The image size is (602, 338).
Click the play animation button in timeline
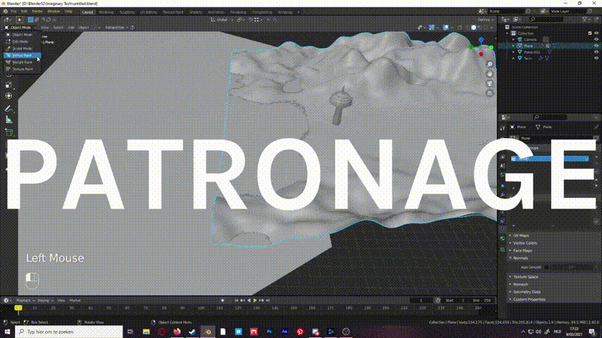click(x=255, y=301)
